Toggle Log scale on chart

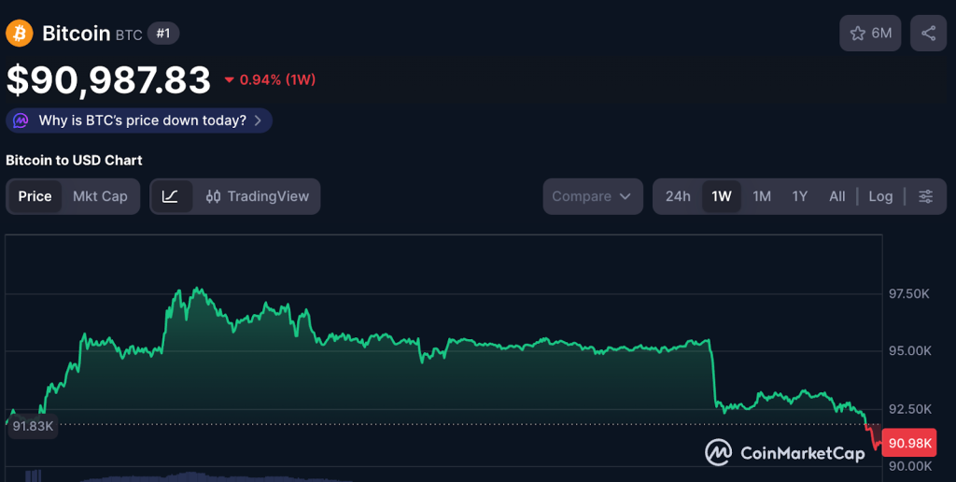pyautogui.click(x=880, y=196)
